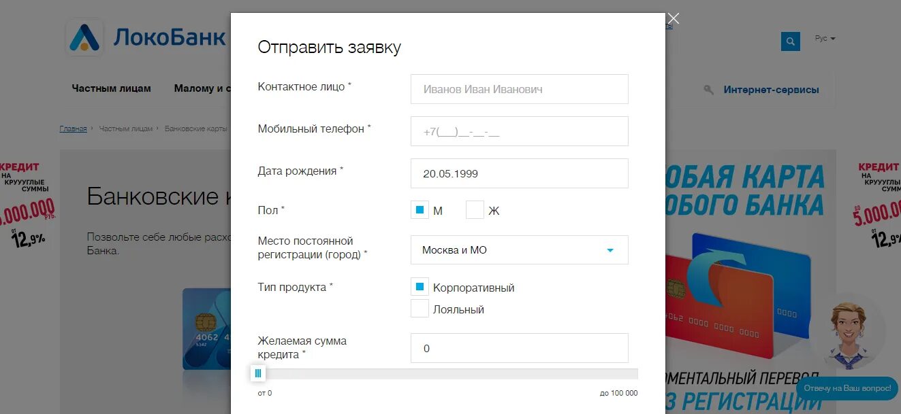This screenshot has width=901, height=414.
Task: Select the female gender checkbox Ж
Action: coord(475,210)
